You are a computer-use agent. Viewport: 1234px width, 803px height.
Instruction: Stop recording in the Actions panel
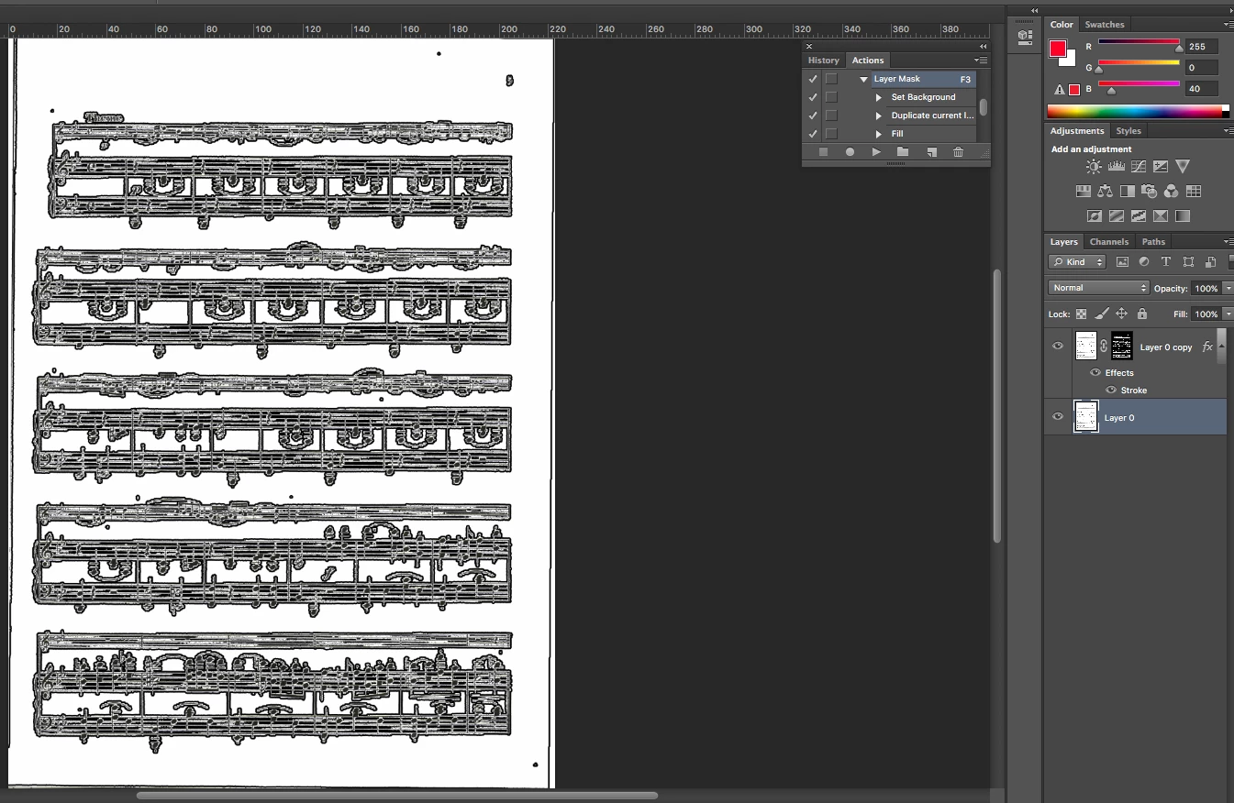pyautogui.click(x=823, y=152)
